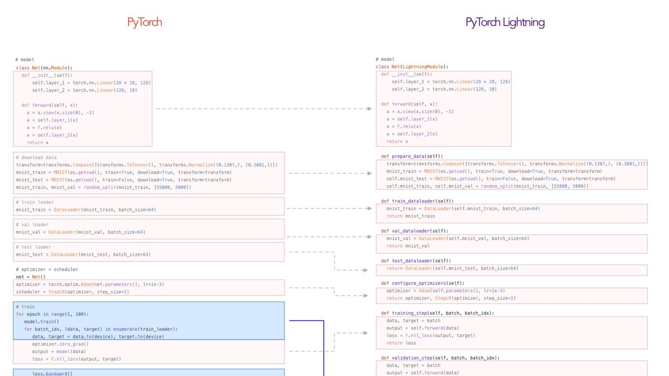Image resolution: width=669 pixels, height=376 pixels.
Task: Click 'def training_step(self, batch, batch_idx):' definition
Action: click(438, 313)
